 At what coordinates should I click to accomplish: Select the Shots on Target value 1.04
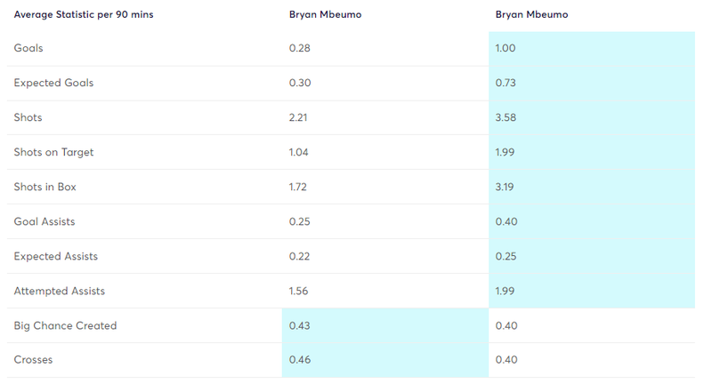(x=298, y=152)
